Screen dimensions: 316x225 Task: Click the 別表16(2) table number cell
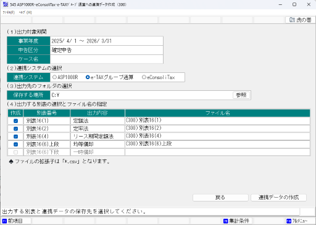pyautogui.click(x=47, y=129)
